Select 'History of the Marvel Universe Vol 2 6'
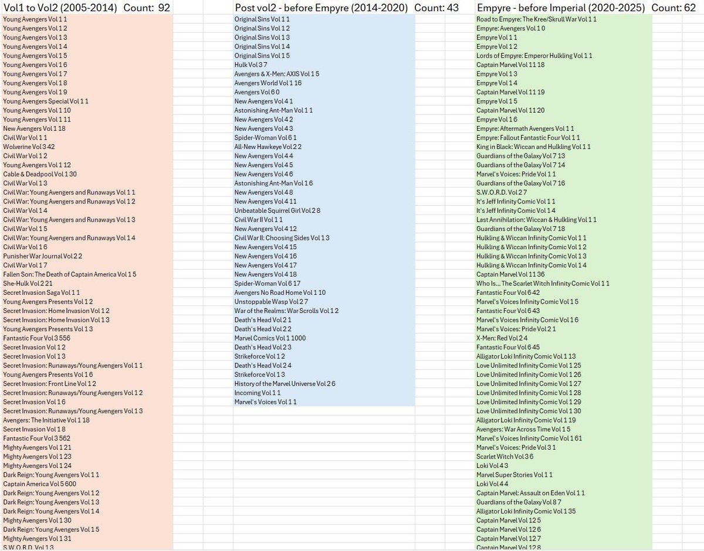 tap(285, 383)
